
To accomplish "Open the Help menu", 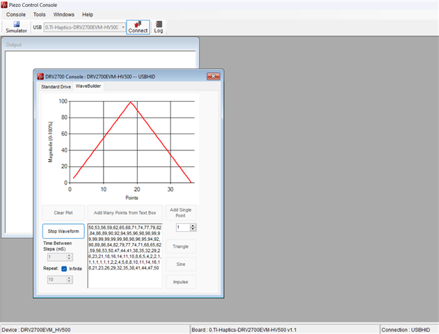I will pos(88,15).
